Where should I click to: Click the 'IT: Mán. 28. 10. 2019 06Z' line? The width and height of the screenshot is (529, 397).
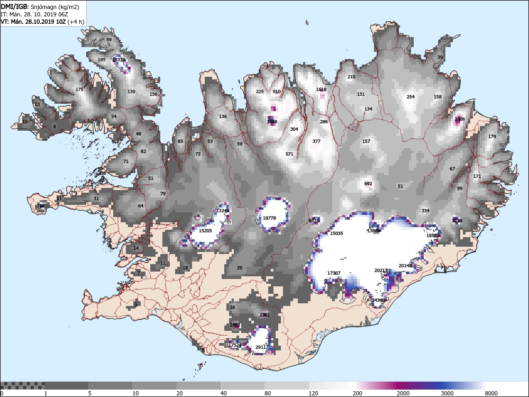(x=34, y=14)
